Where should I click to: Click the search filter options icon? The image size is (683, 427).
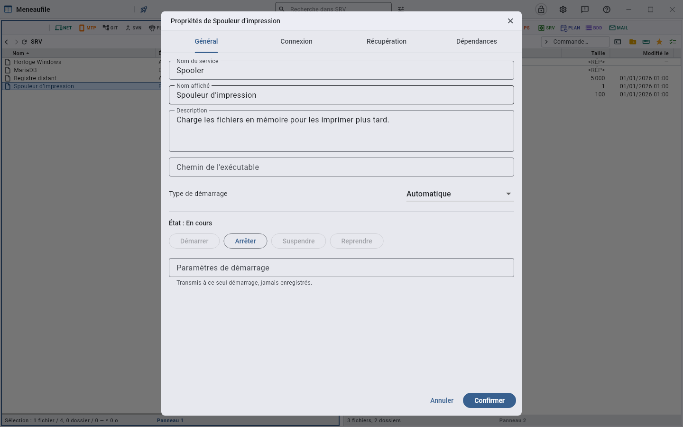pos(401,9)
